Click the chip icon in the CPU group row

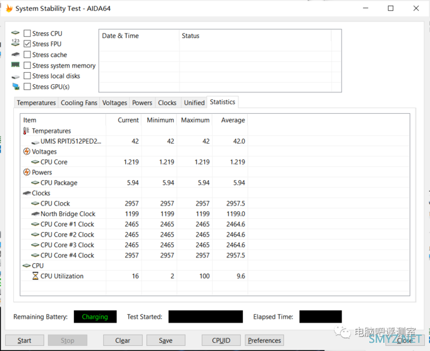click(x=27, y=266)
